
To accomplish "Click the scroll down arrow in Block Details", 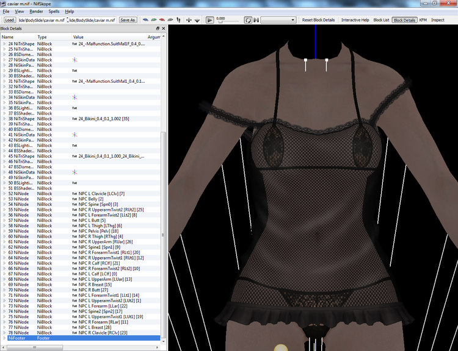I will [x=163, y=341].
